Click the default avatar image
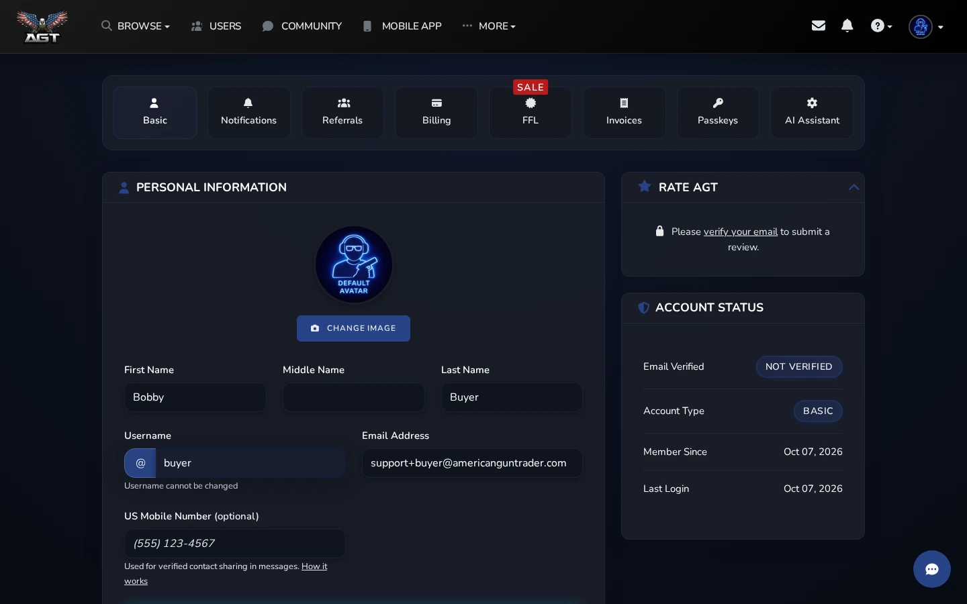967x604 pixels. tap(354, 264)
